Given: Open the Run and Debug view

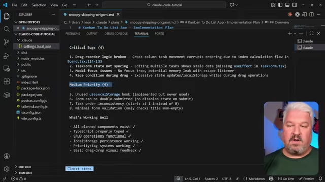Looking at the screenshot, I should 6,56.
